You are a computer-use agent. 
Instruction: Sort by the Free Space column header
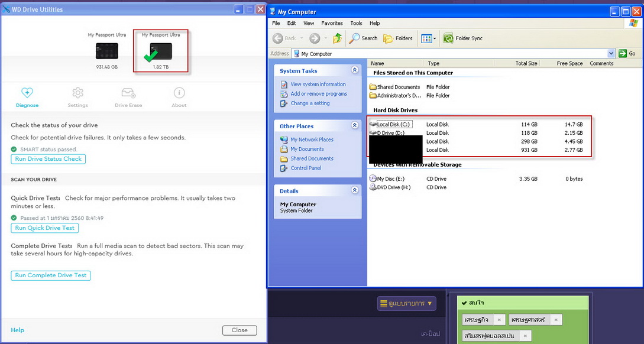point(562,63)
